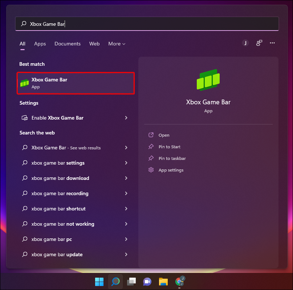The height and width of the screenshot is (290, 293).
Task: Switch to the All tab
Action: click(23, 44)
